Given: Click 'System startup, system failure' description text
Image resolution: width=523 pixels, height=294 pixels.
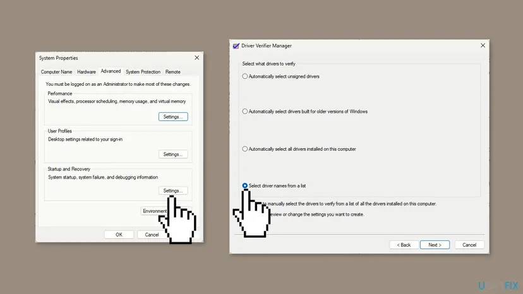Looking at the screenshot, I should tap(103, 177).
